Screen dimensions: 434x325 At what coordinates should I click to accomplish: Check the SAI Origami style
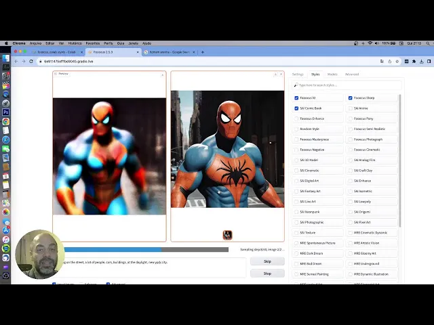tap(351, 212)
